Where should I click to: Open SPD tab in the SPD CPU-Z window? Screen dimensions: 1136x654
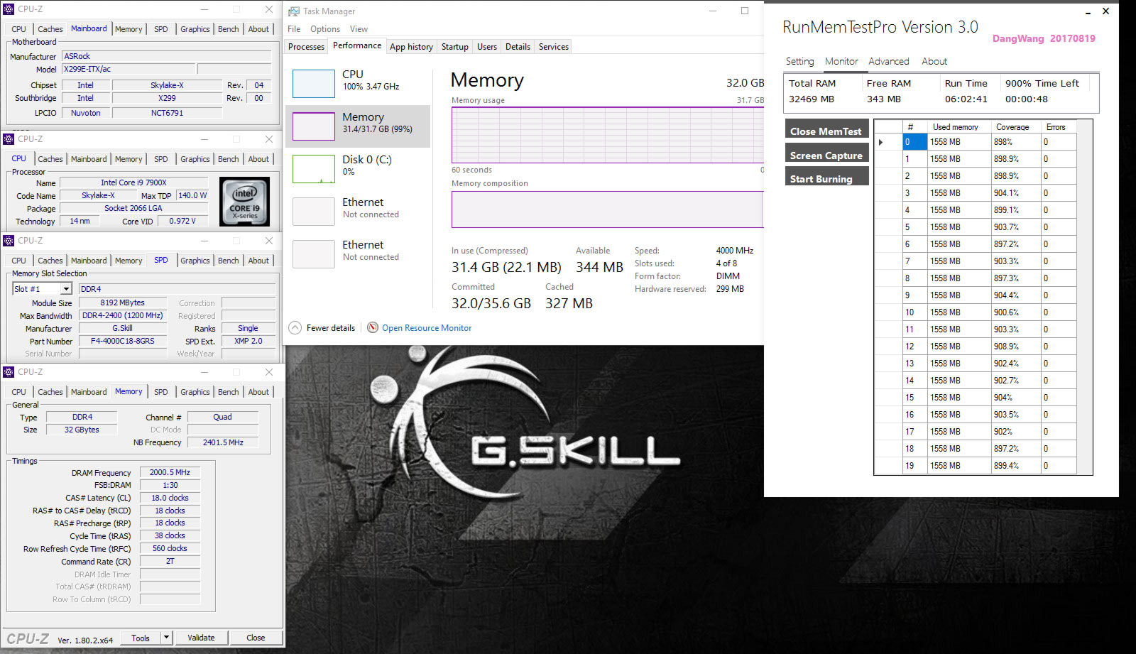click(161, 260)
